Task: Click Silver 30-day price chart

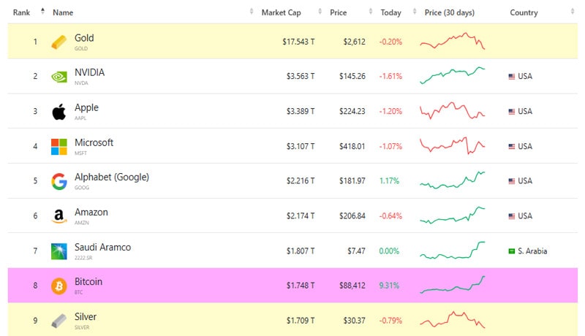Action: click(452, 320)
